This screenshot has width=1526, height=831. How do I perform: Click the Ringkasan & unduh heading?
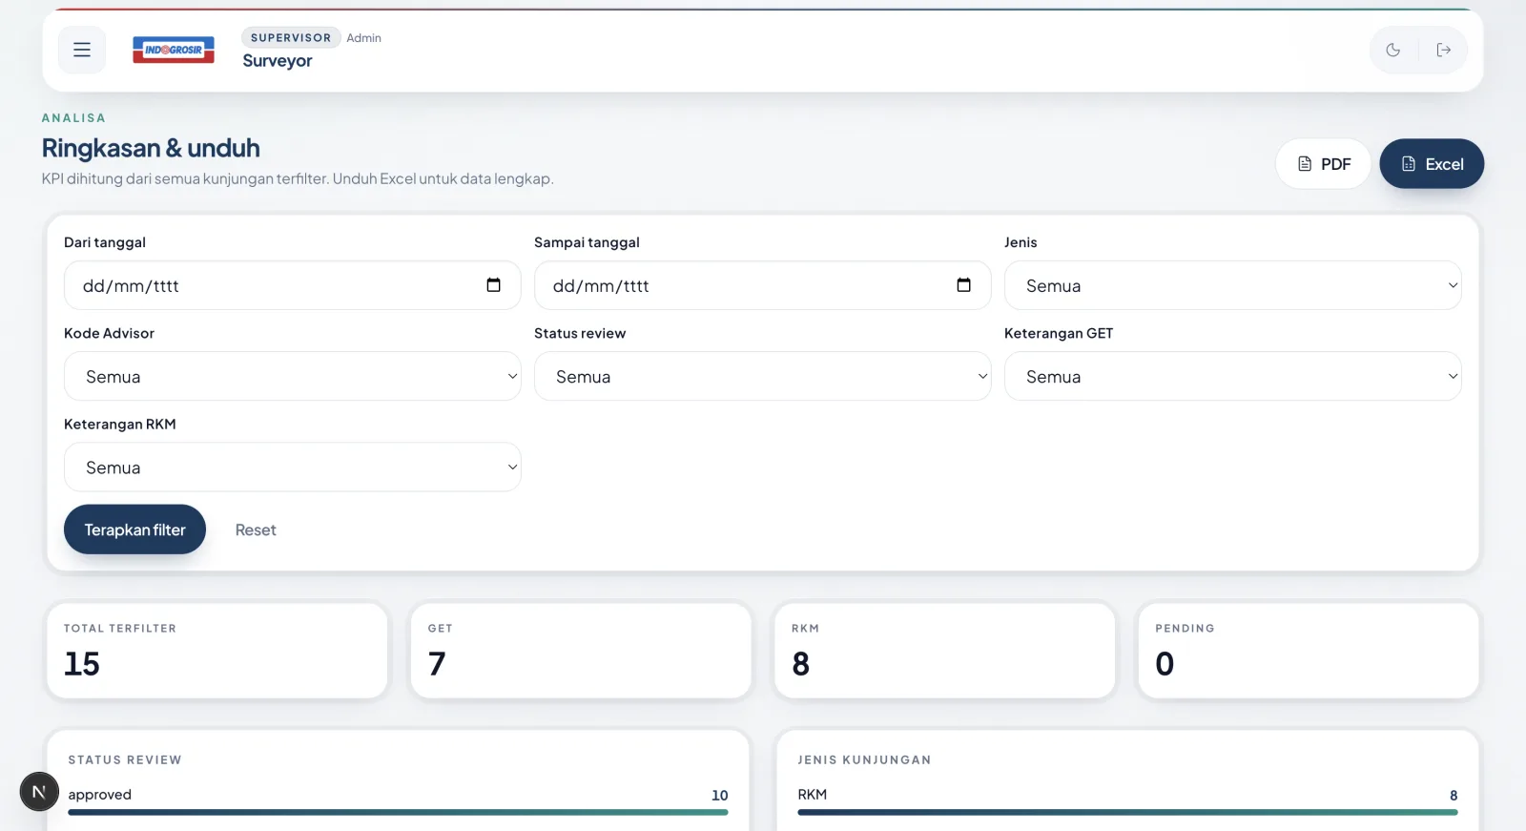pos(151,148)
